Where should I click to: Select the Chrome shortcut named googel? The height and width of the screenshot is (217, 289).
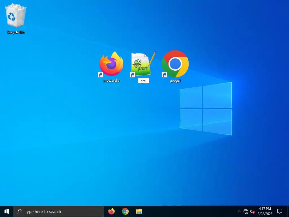(x=175, y=64)
